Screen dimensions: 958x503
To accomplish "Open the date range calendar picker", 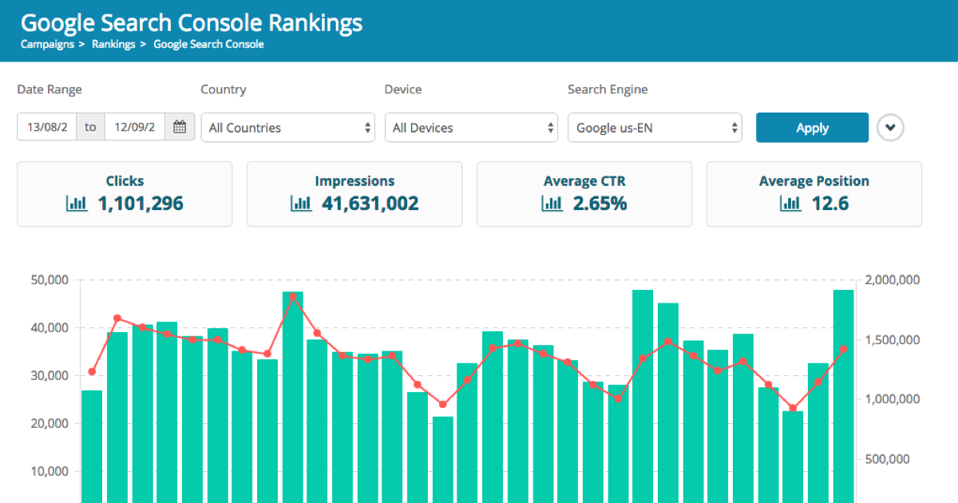I will pyautogui.click(x=180, y=127).
